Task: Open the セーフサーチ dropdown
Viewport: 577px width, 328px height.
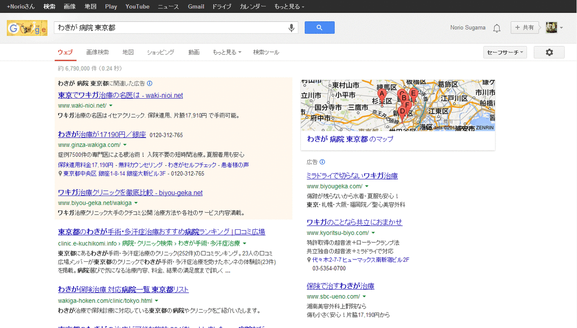Action: pyautogui.click(x=505, y=52)
